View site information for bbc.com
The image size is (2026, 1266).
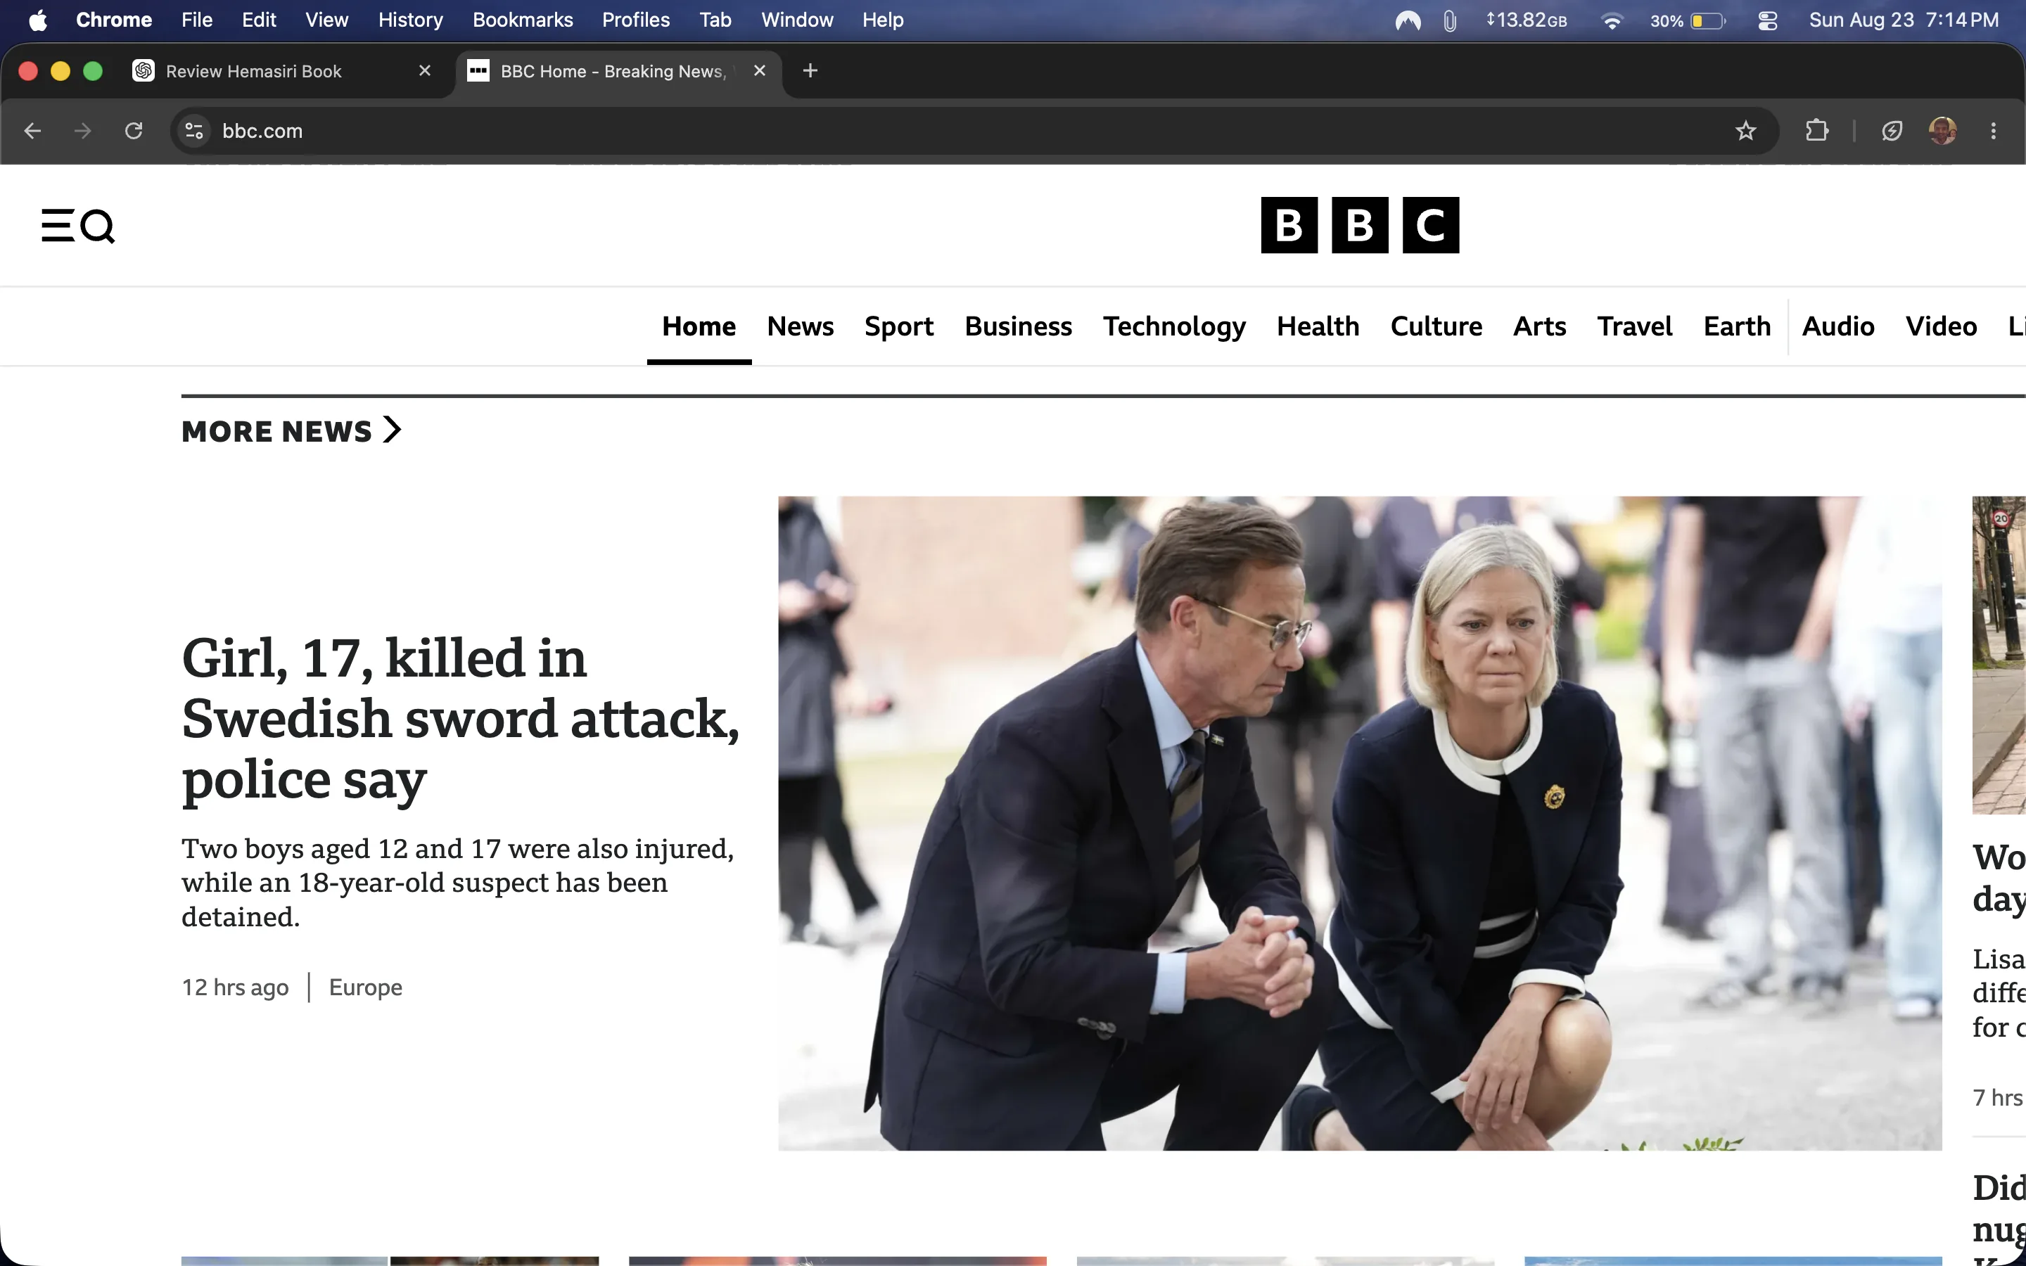point(194,131)
